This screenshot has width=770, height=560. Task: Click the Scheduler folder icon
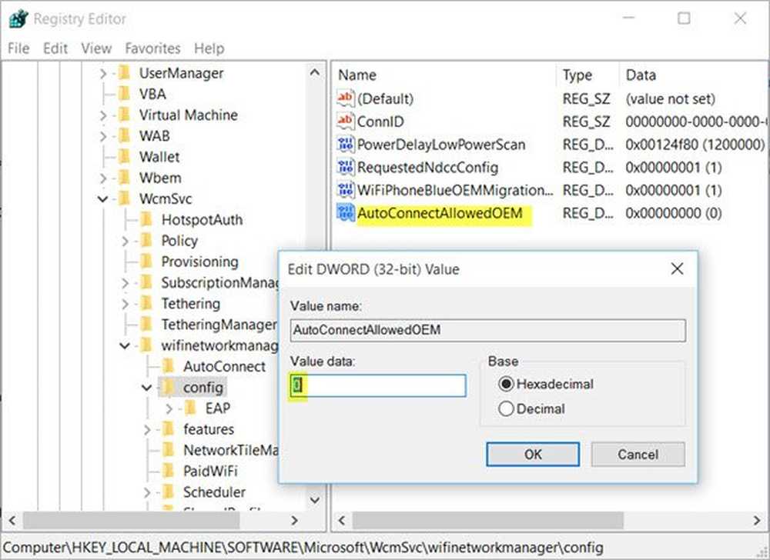(169, 492)
